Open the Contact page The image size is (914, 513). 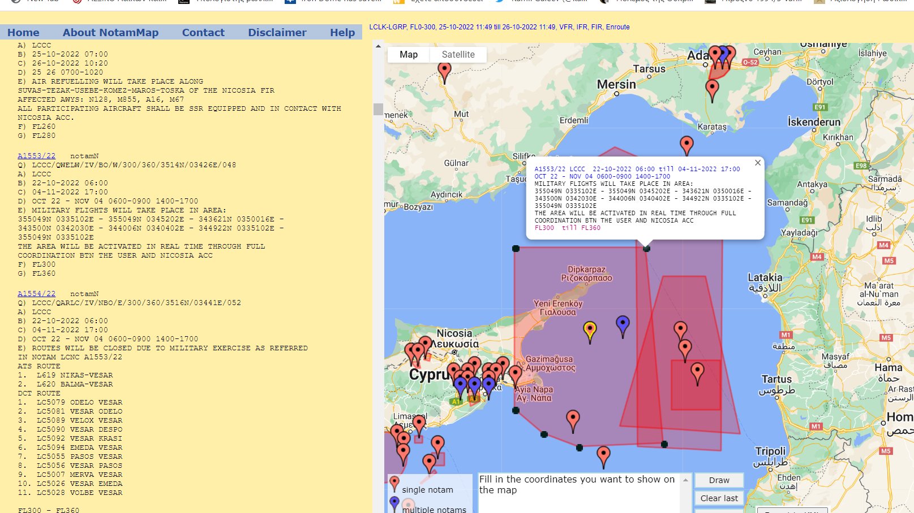pyautogui.click(x=203, y=33)
